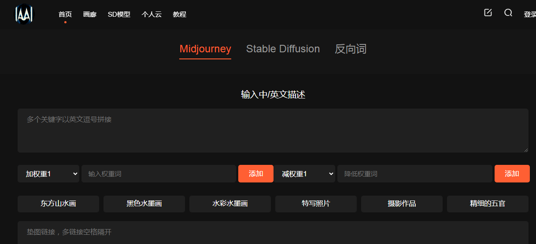Open the SD模型 menu item
This screenshot has height=244, width=536.
(119, 15)
